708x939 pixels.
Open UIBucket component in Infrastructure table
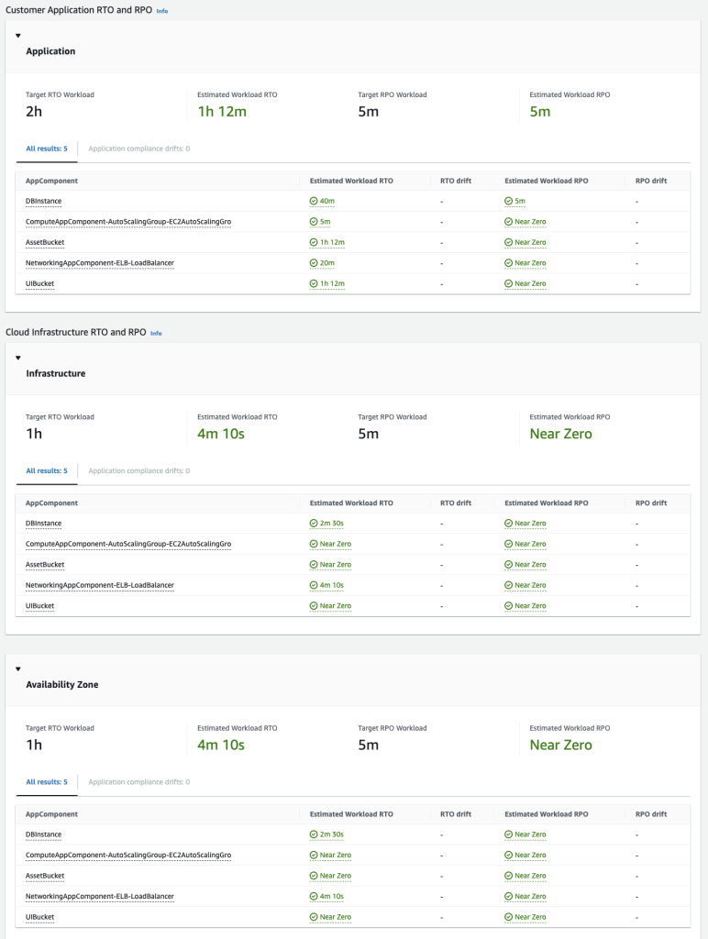point(40,606)
